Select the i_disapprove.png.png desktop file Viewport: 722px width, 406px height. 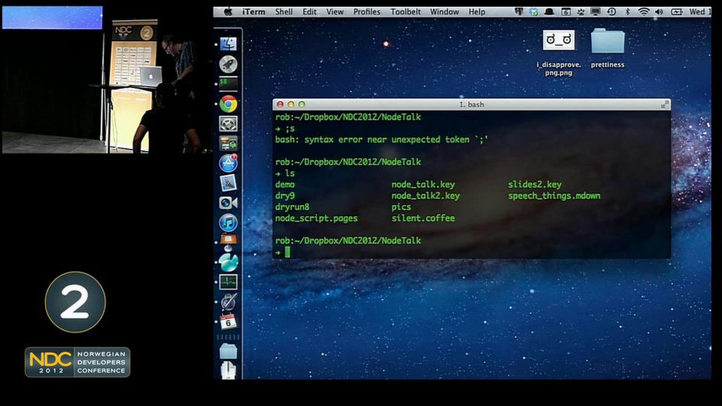click(558, 52)
